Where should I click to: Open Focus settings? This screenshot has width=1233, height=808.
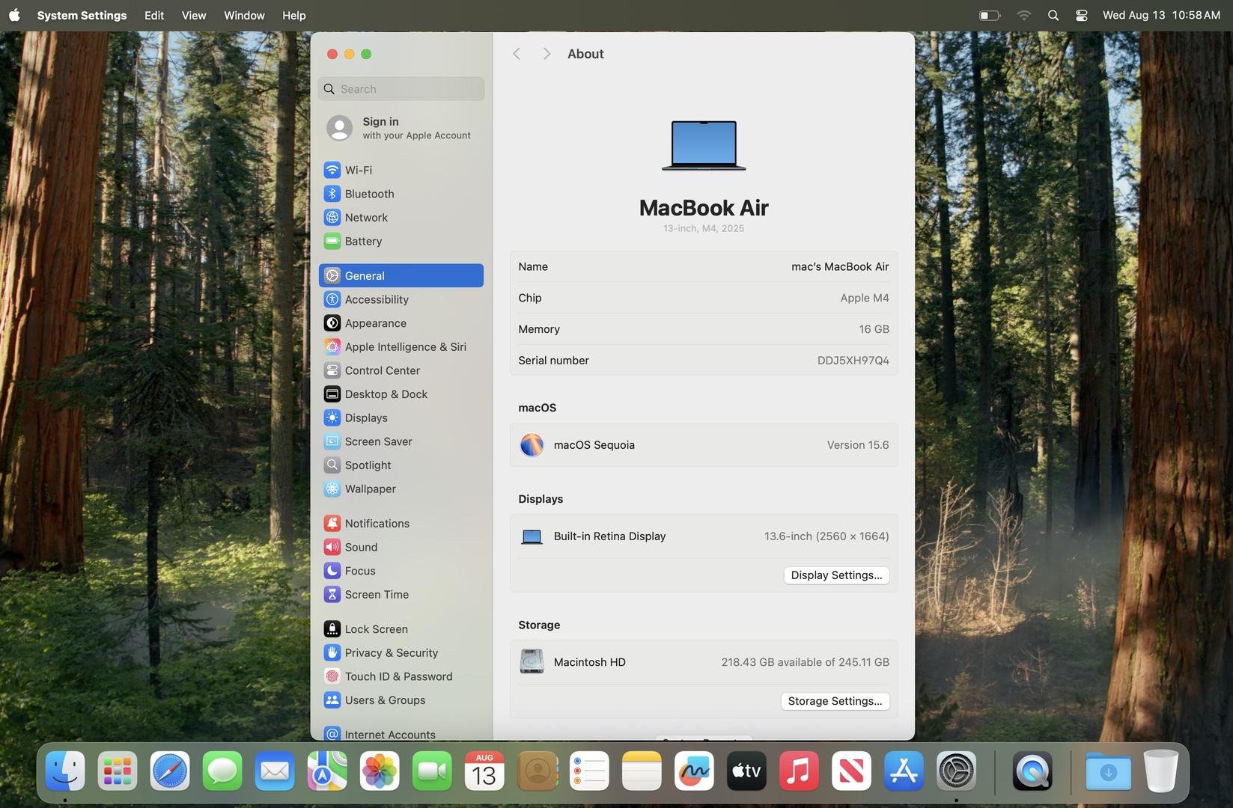[x=401, y=571]
